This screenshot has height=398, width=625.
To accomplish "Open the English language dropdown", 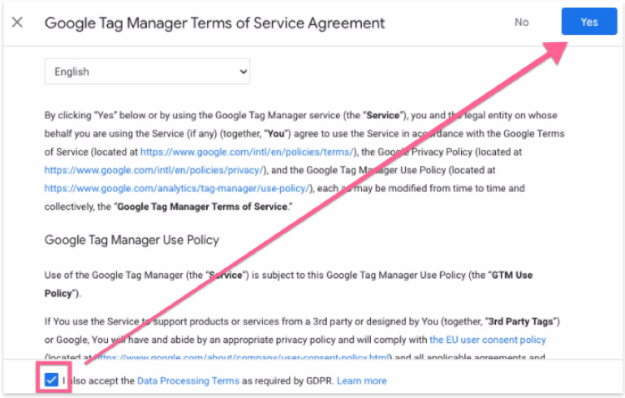I will click(x=147, y=72).
